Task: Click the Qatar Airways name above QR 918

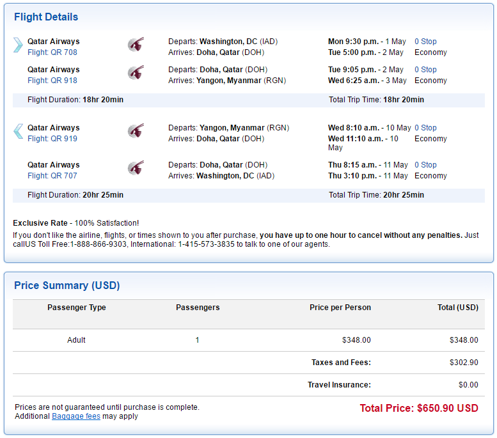Action: (x=54, y=70)
